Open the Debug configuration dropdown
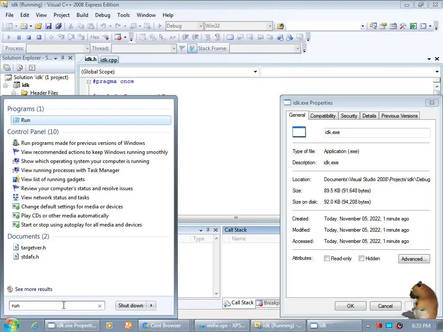The image size is (443, 332). 201,26
